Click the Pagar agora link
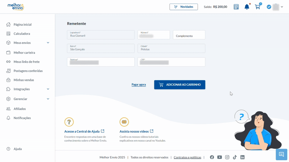Image resolution: width=289 pixels, height=162 pixels. click(139, 85)
